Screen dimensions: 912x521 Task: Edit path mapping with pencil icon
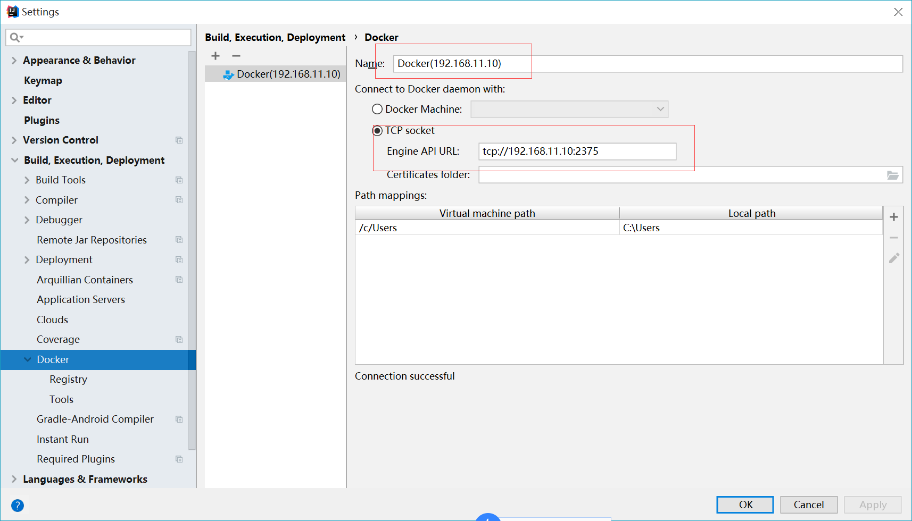[x=894, y=258]
